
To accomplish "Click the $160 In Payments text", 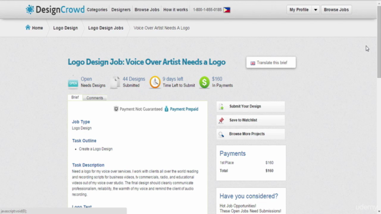I will point(222,82).
